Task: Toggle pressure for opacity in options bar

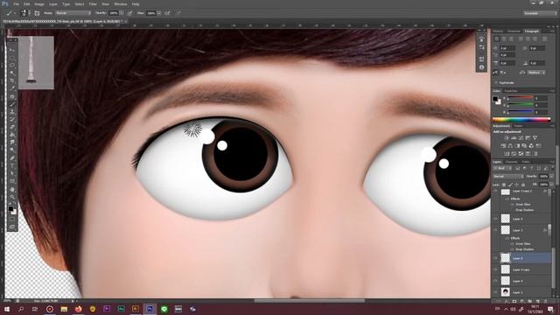Action: (x=129, y=13)
